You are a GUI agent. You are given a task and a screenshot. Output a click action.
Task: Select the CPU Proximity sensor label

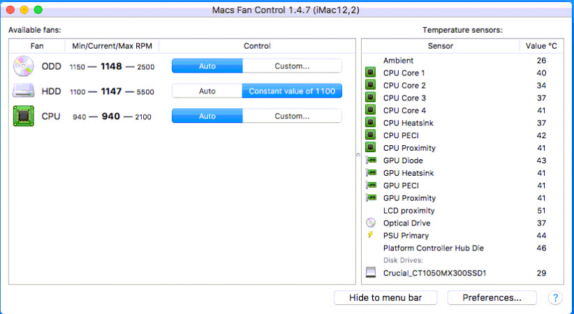click(410, 148)
